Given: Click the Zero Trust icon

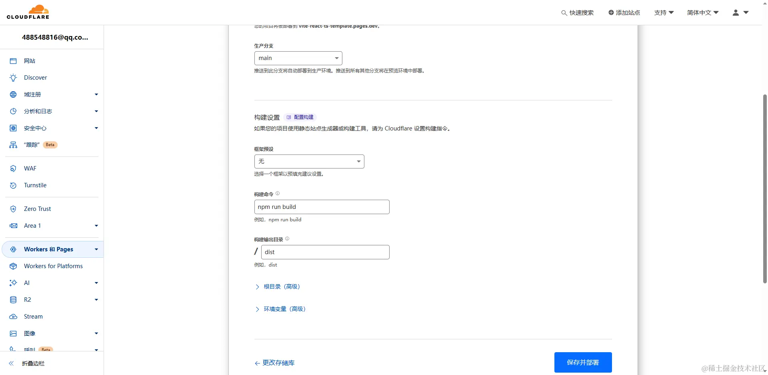Looking at the screenshot, I should click(x=13, y=209).
